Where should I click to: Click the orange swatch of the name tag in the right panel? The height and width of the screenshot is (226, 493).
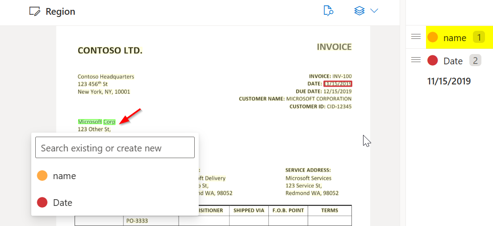coord(433,37)
